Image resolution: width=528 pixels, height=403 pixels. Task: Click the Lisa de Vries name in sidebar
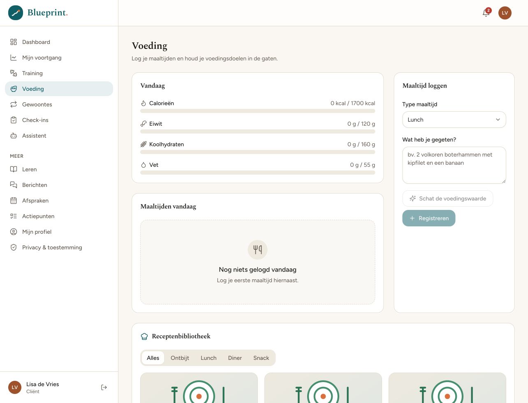click(43, 384)
